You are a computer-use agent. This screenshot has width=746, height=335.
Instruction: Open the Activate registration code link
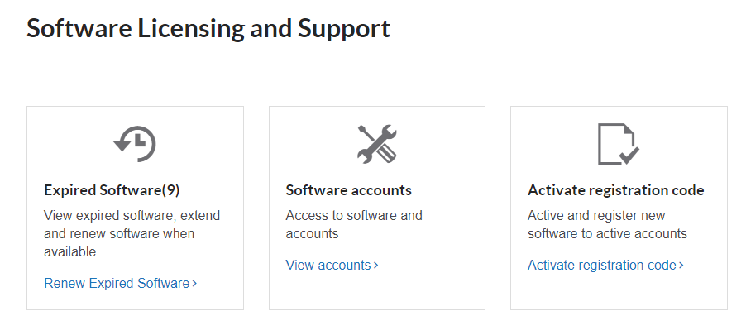(x=602, y=265)
